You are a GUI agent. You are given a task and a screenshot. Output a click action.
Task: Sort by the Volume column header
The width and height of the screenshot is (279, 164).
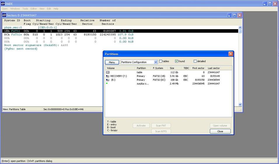pos(120,68)
